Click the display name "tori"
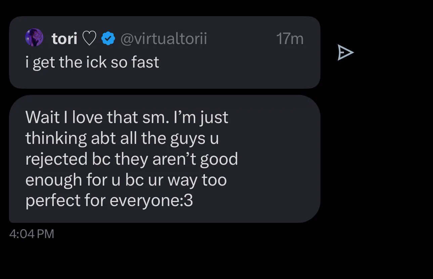The width and height of the screenshot is (433, 279). click(64, 39)
